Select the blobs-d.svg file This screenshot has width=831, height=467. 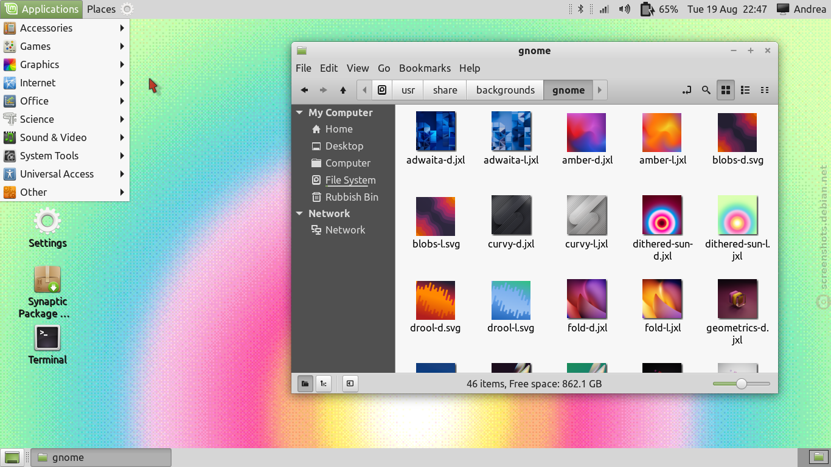pos(737,138)
